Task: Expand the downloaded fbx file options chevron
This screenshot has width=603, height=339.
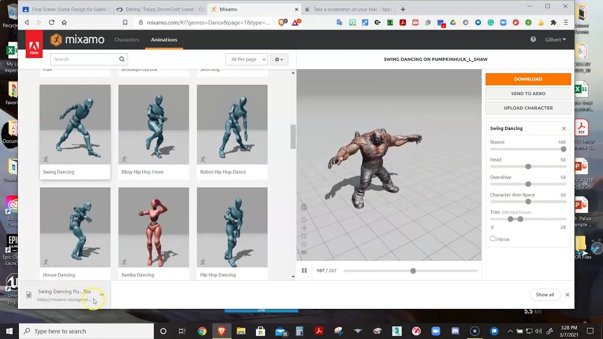Action: (101, 295)
